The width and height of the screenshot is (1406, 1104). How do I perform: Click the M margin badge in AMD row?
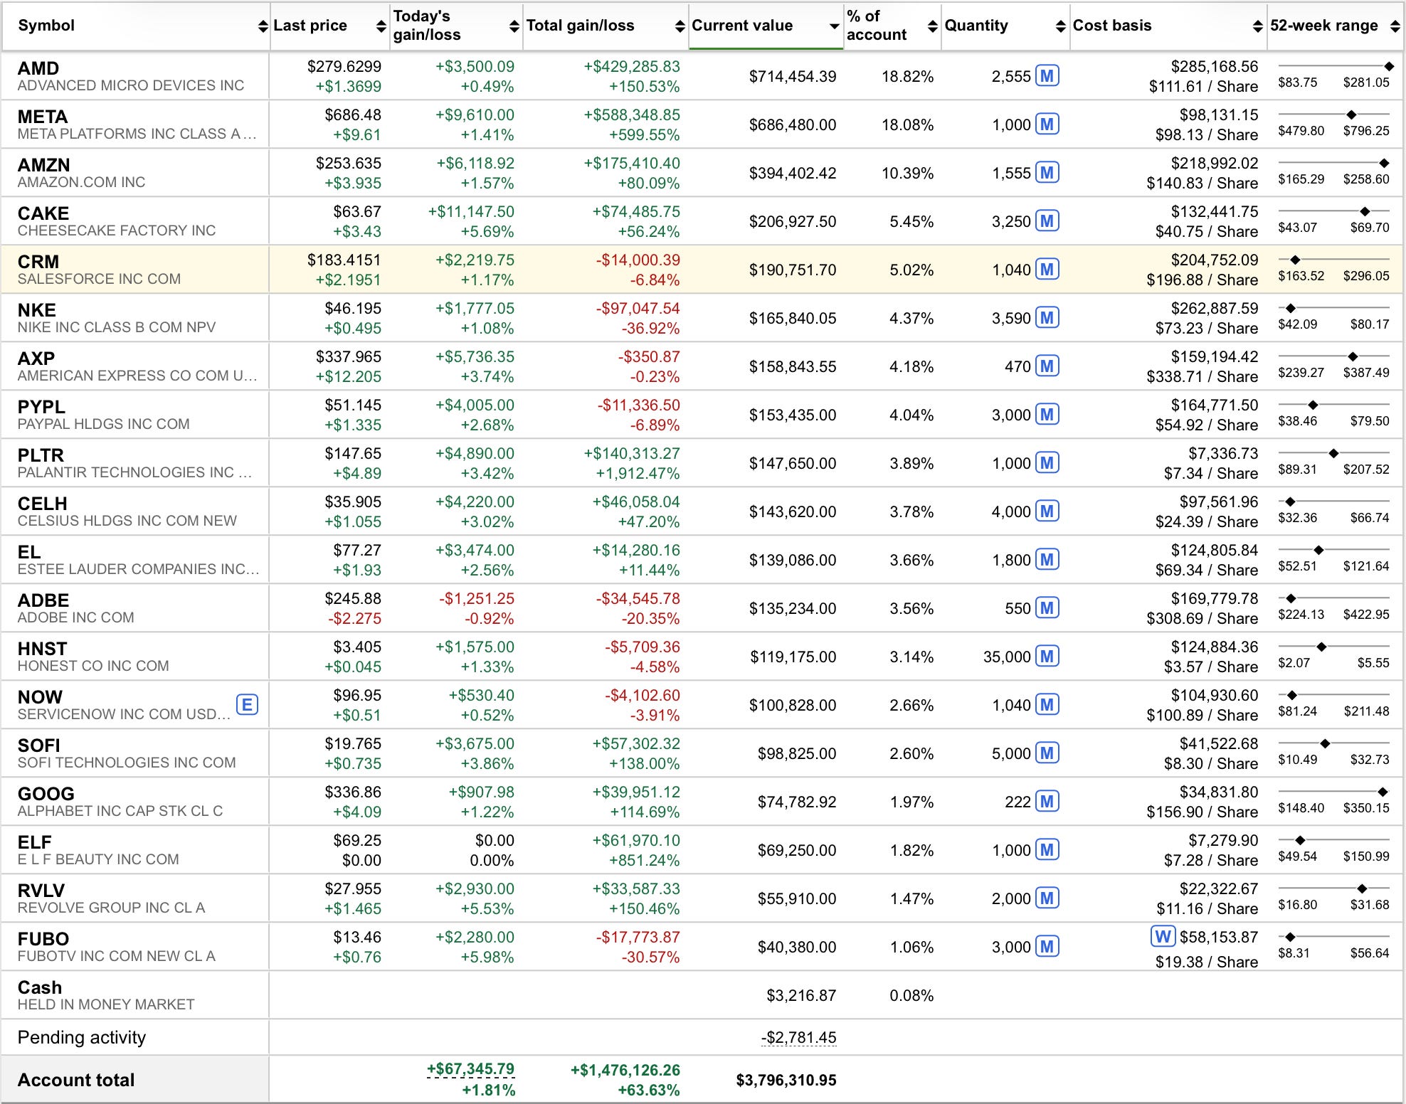click(1047, 75)
